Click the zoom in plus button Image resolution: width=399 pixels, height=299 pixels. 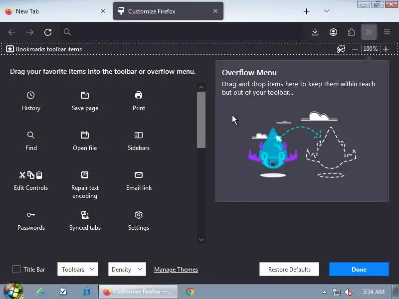click(x=386, y=49)
